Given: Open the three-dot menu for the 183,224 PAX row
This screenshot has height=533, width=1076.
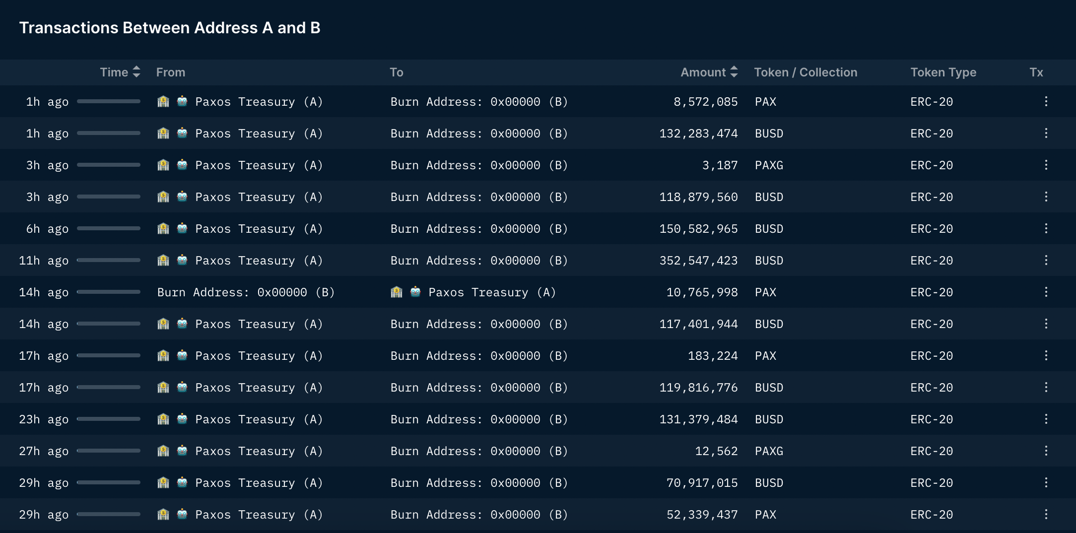Looking at the screenshot, I should 1046,355.
